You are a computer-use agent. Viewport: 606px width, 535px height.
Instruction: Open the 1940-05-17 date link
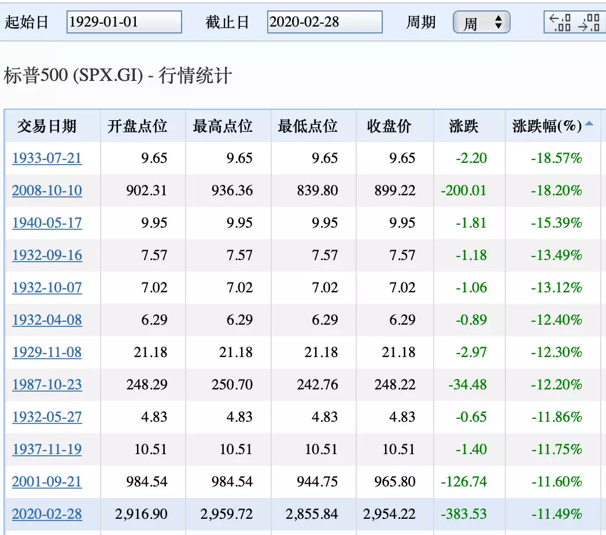(47, 223)
